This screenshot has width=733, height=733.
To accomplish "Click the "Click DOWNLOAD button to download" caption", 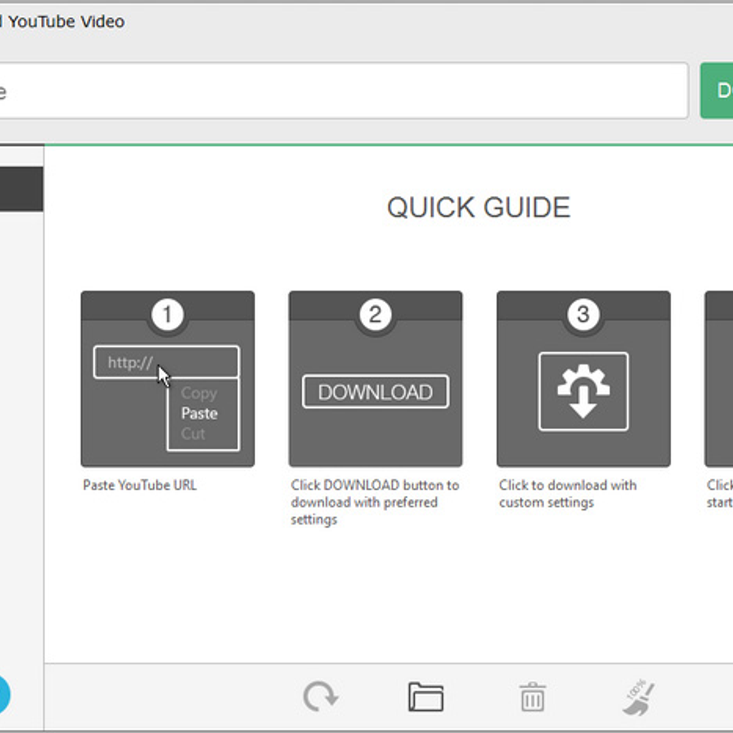I will pos(375,502).
